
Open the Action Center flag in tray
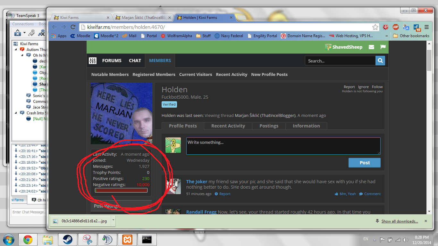point(382,240)
